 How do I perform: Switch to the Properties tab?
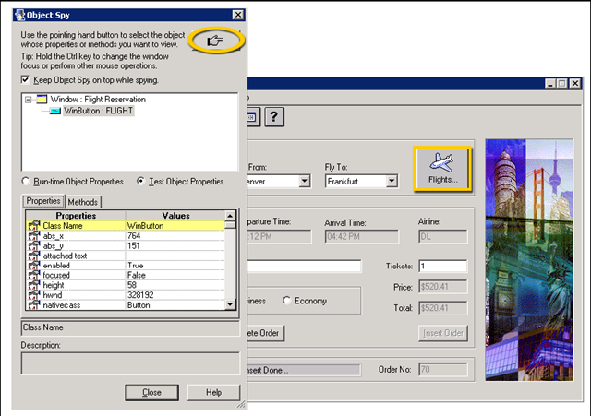pos(43,201)
